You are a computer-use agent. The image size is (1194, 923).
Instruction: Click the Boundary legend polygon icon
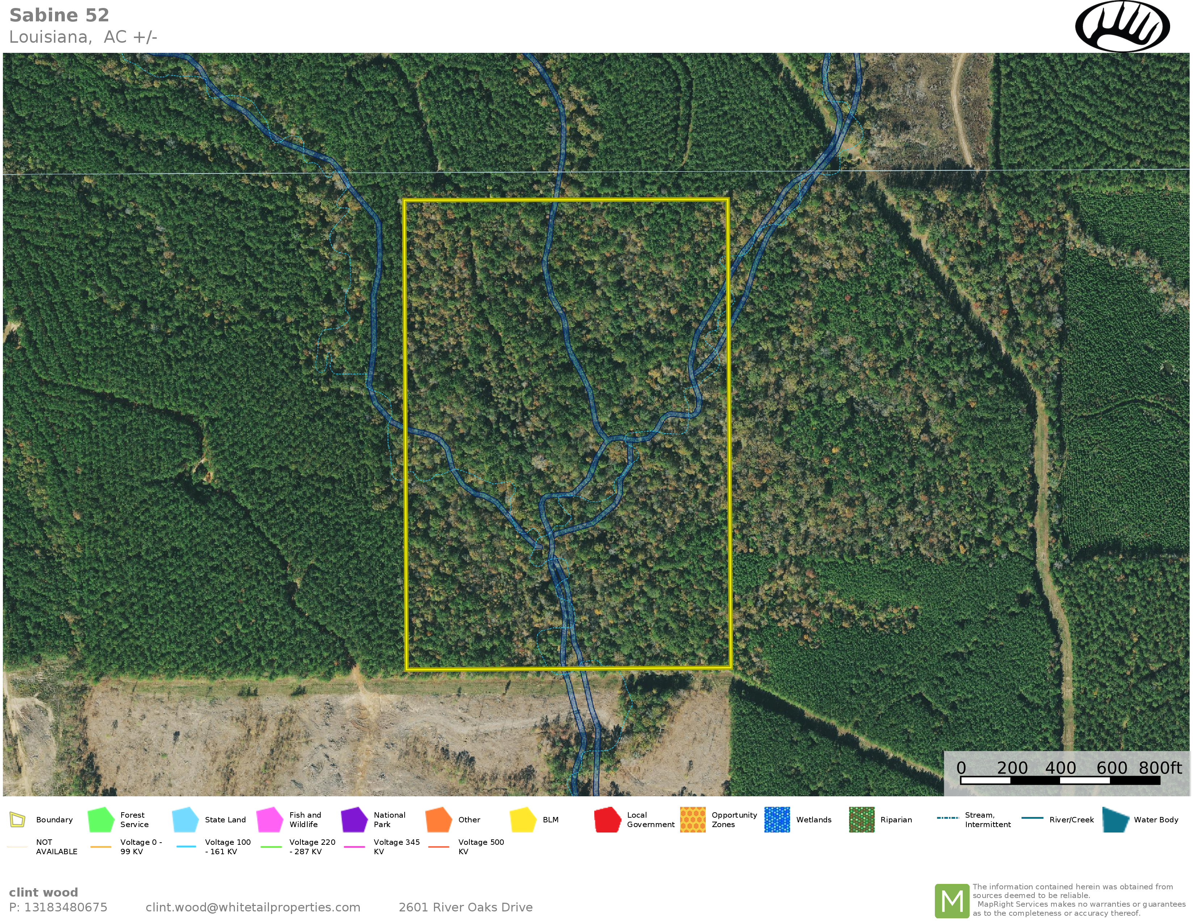point(17,819)
